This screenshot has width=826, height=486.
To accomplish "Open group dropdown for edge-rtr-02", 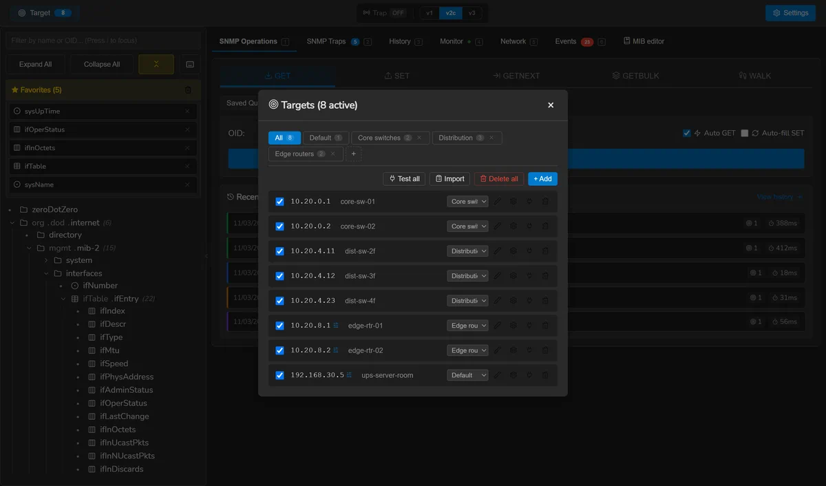I will coord(467,350).
